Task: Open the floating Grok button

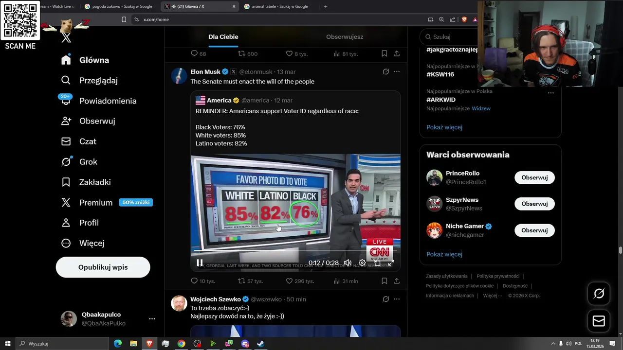Action: (599, 293)
